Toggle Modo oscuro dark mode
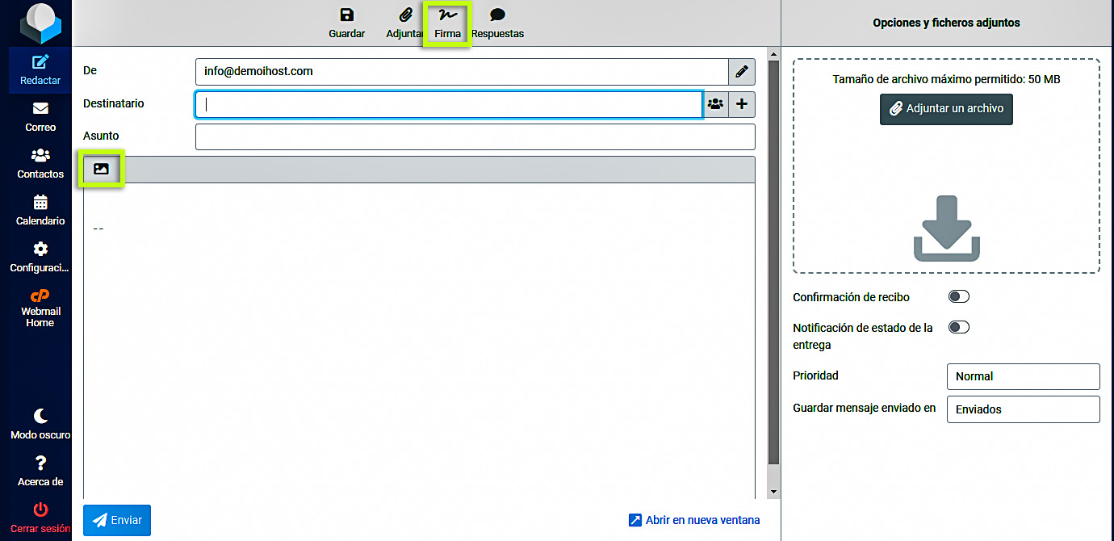The height and width of the screenshot is (541, 1114). point(40,424)
